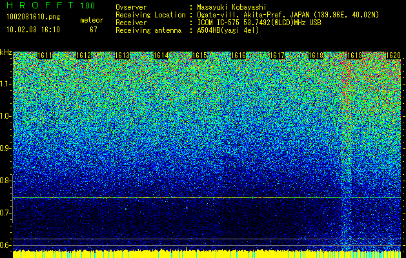Click the 1611 time marker
Image resolution: width=406 pixels, height=258 pixels.
(x=45, y=55)
